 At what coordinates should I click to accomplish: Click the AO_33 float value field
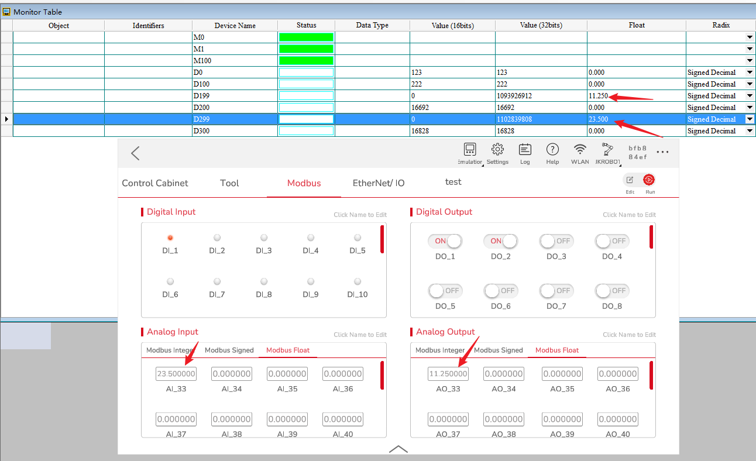click(x=448, y=374)
